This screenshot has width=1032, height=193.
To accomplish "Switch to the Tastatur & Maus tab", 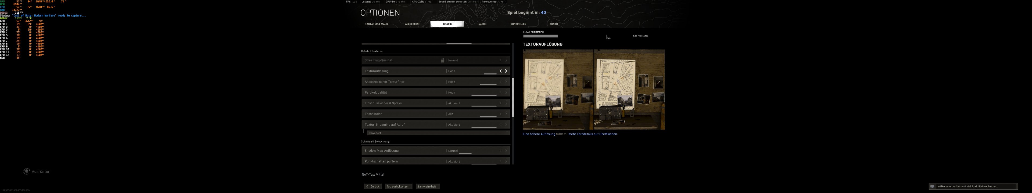I will [376, 24].
